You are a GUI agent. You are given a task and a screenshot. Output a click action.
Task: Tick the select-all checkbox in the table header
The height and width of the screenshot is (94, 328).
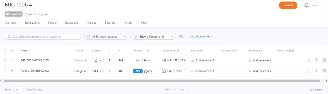[x=4, y=50]
